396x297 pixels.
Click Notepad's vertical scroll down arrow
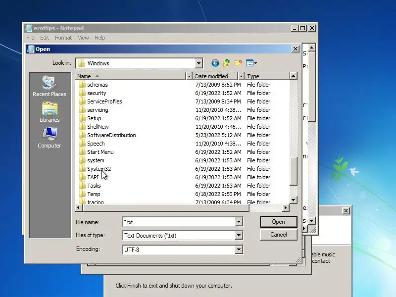(x=312, y=220)
